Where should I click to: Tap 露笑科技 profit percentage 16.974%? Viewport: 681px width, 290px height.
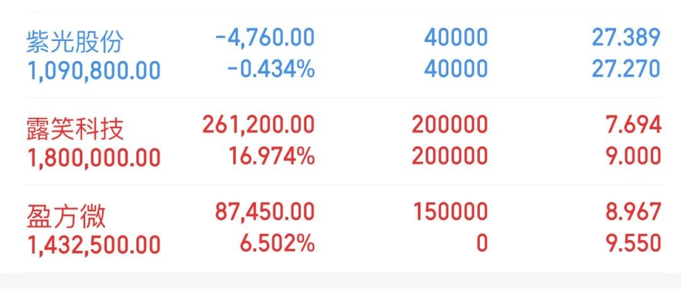point(272,157)
